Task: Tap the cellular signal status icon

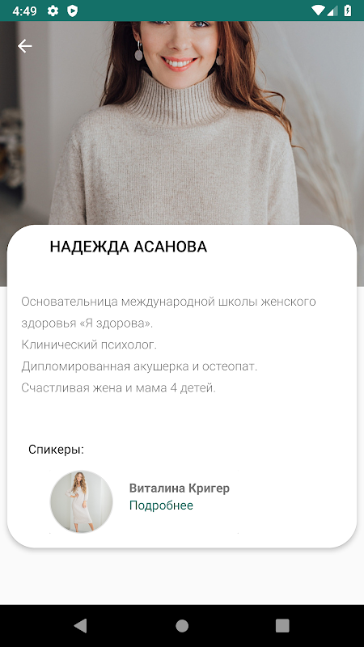Action: (x=332, y=11)
